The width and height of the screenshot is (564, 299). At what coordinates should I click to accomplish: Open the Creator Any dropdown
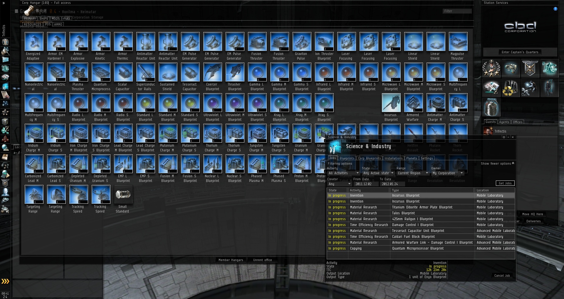pyautogui.click(x=339, y=184)
